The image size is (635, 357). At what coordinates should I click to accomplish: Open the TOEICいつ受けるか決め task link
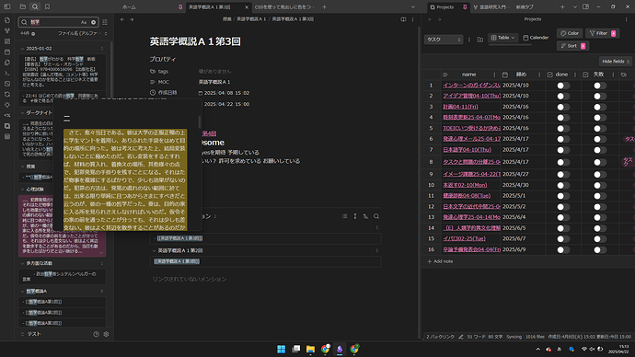point(471,128)
